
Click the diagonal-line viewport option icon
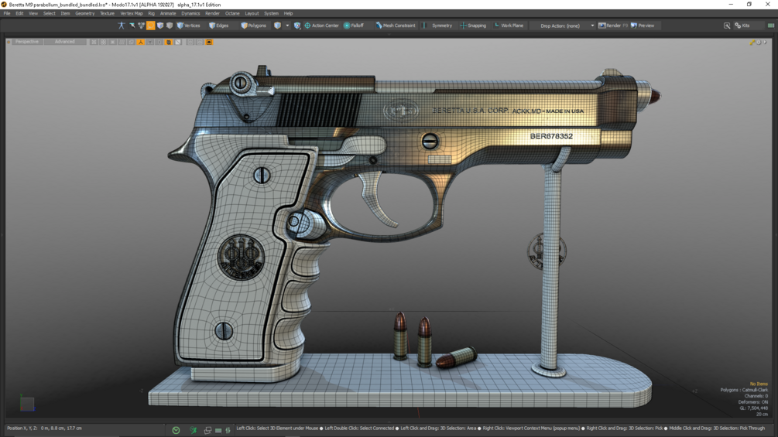point(178,42)
